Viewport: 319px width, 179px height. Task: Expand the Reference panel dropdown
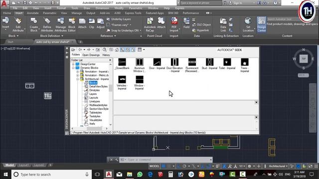coord(108,36)
